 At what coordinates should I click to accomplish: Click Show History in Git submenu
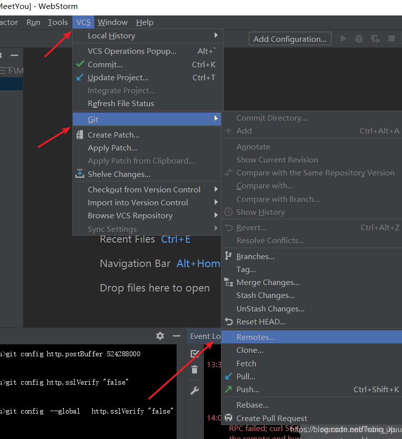pos(312,212)
